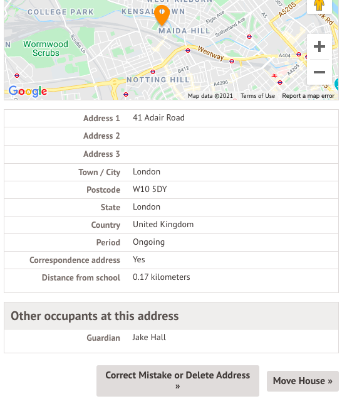Image resolution: width=347 pixels, height=401 pixels.
Task: Click the Maida Hill map label
Action: pos(184,31)
